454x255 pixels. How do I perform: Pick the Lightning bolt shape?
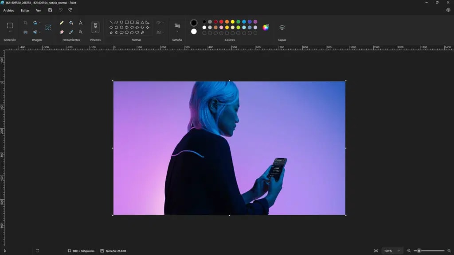[x=142, y=33]
